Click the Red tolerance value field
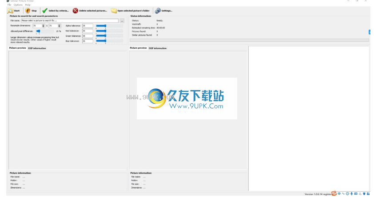This screenshot has height=197, width=374. click(x=88, y=31)
